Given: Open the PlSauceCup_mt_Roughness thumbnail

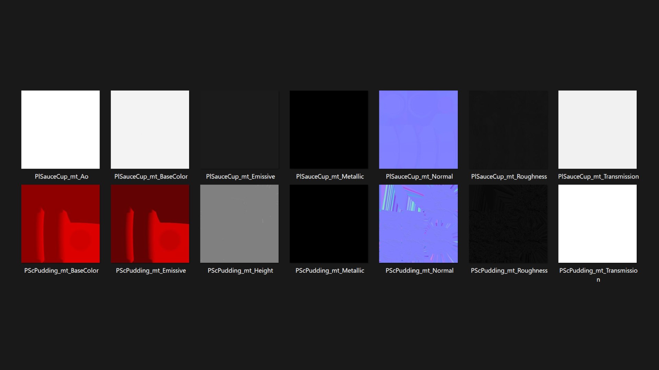Looking at the screenshot, I should (508, 129).
